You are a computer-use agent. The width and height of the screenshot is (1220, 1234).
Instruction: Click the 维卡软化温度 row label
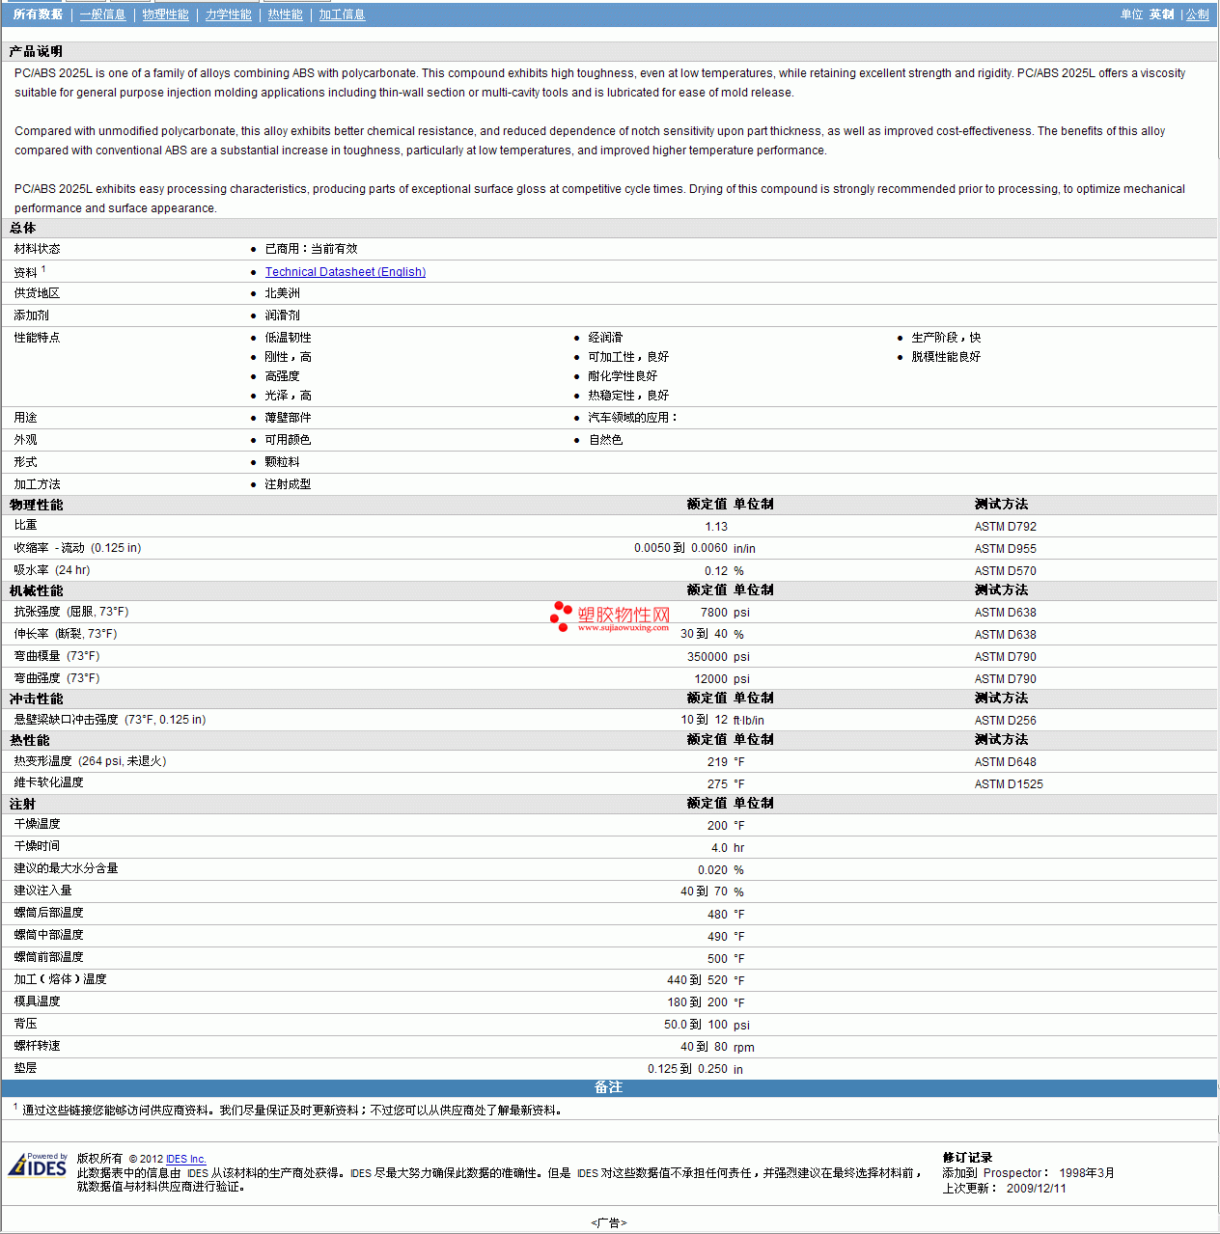click(x=48, y=782)
